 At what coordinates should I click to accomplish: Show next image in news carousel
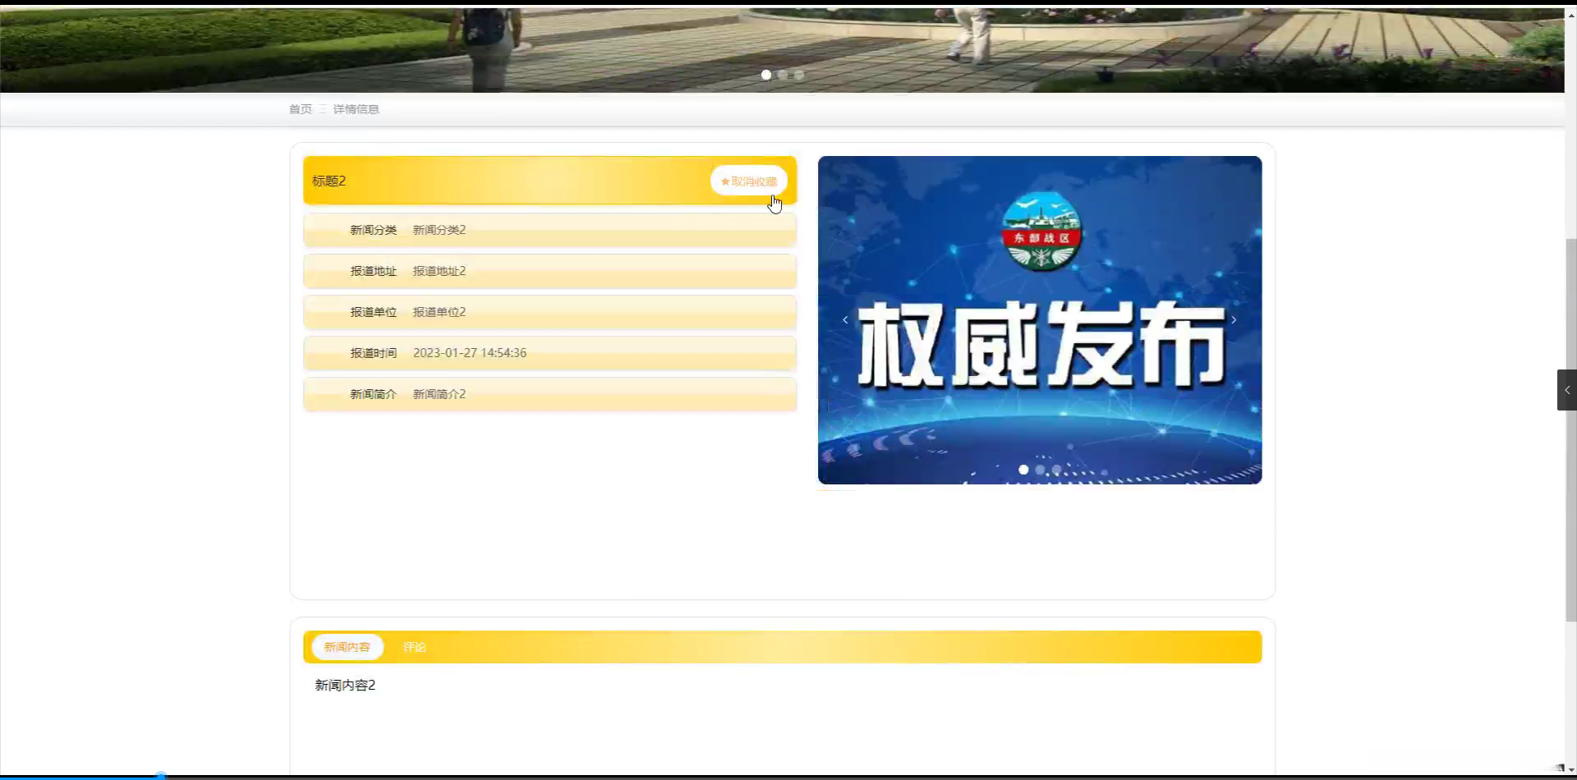point(1234,320)
